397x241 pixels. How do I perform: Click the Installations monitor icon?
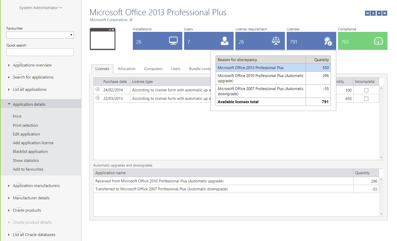(x=173, y=41)
